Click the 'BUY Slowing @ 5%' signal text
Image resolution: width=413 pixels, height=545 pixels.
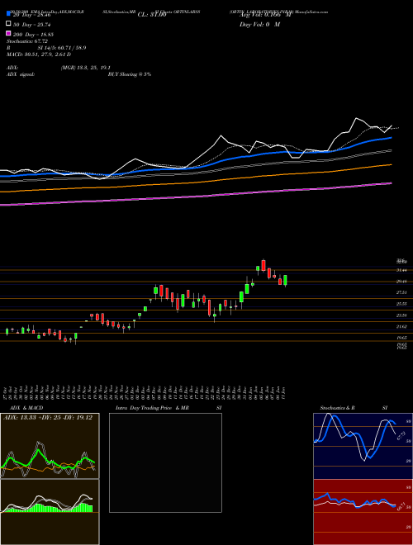click(130, 74)
